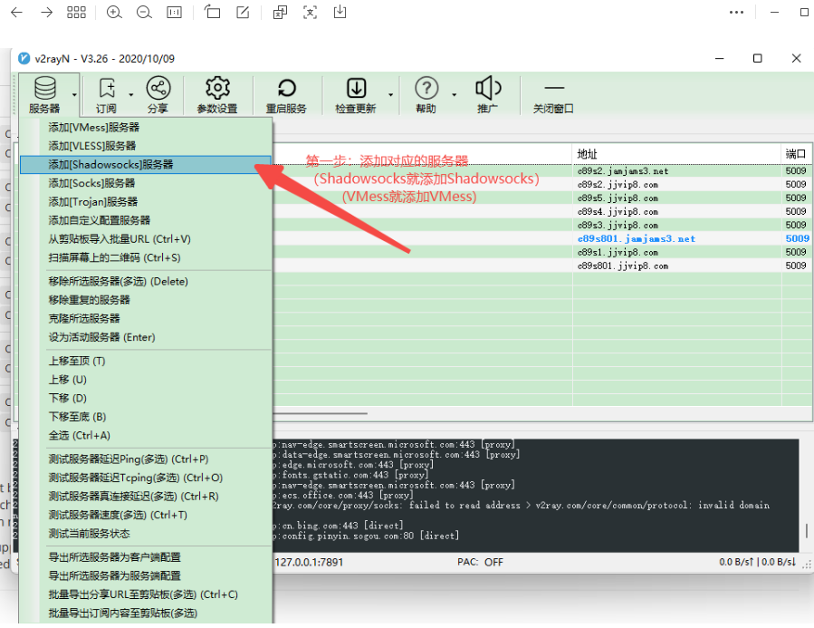
Task: Select 添加自定义配置服务器 menu item
Action: click(146, 221)
